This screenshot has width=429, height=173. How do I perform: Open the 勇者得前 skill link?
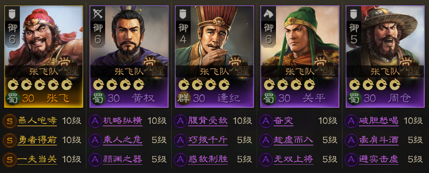37,140
